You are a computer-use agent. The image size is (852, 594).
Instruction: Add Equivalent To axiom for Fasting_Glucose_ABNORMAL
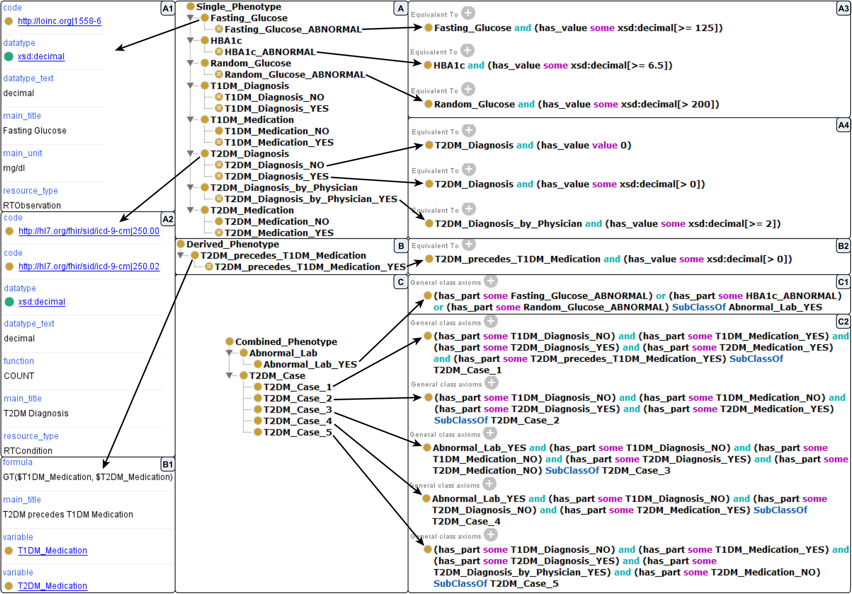[x=468, y=13]
